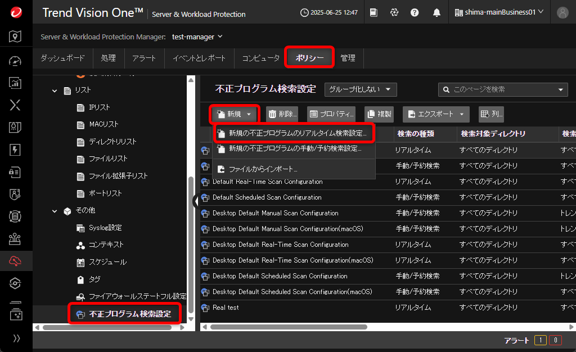The height and width of the screenshot is (352, 576).
Task: Click icon of Desktop Default Real-Time Scan Configuration(macOS)
Action: [205, 260]
